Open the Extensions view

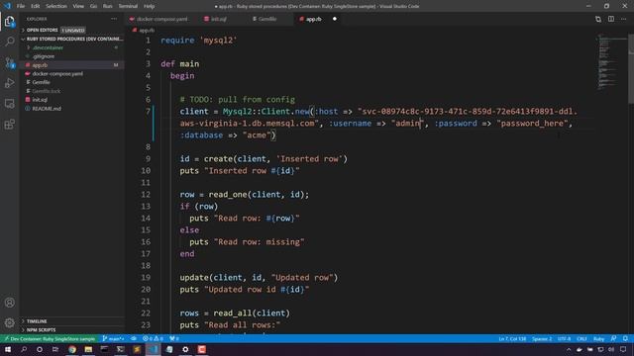point(9,124)
